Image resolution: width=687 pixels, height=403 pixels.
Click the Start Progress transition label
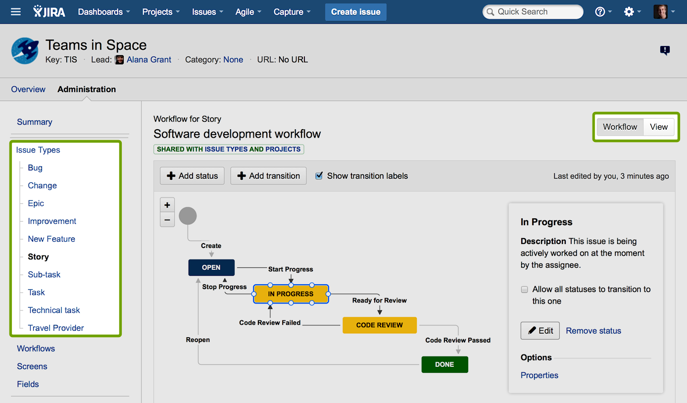coord(291,269)
